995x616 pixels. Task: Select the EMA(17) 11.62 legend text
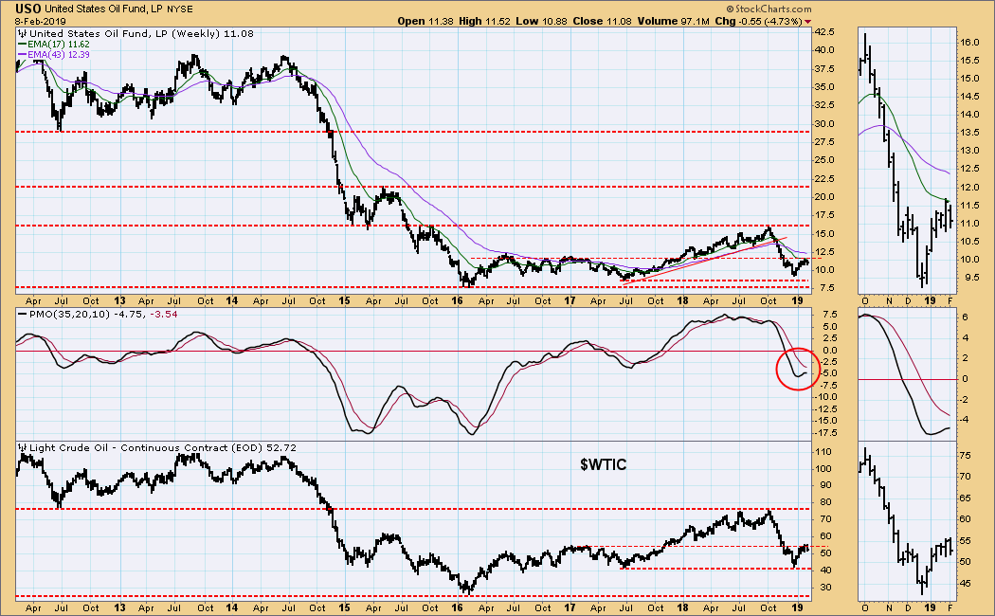pyautogui.click(x=59, y=45)
